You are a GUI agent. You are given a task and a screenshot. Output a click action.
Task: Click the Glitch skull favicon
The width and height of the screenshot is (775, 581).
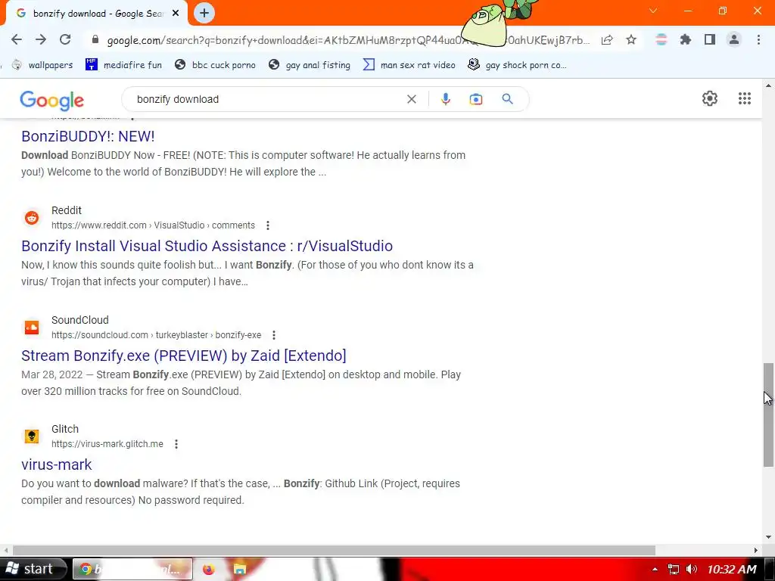pyautogui.click(x=32, y=437)
